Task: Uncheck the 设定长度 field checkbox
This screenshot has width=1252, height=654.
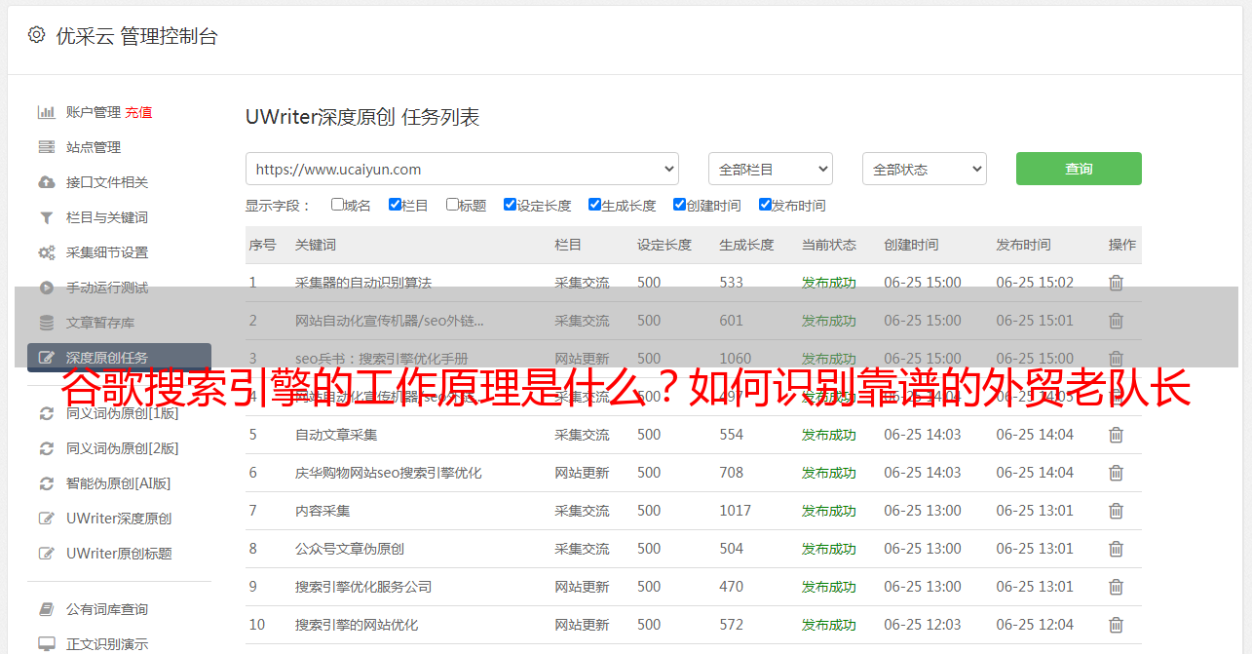Action: [x=510, y=205]
